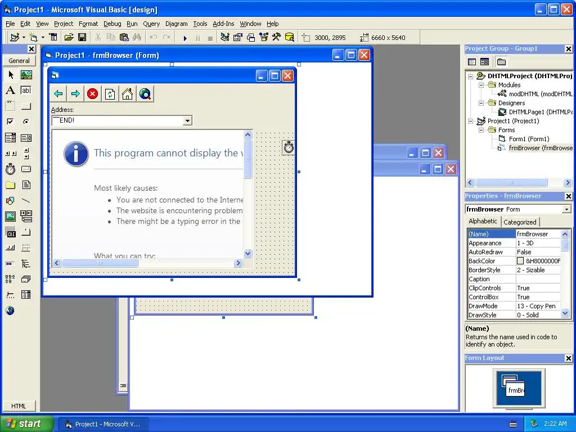This screenshot has height=432, width=576.
Task: Open a project with the folder icon
Action: [69, 38]
